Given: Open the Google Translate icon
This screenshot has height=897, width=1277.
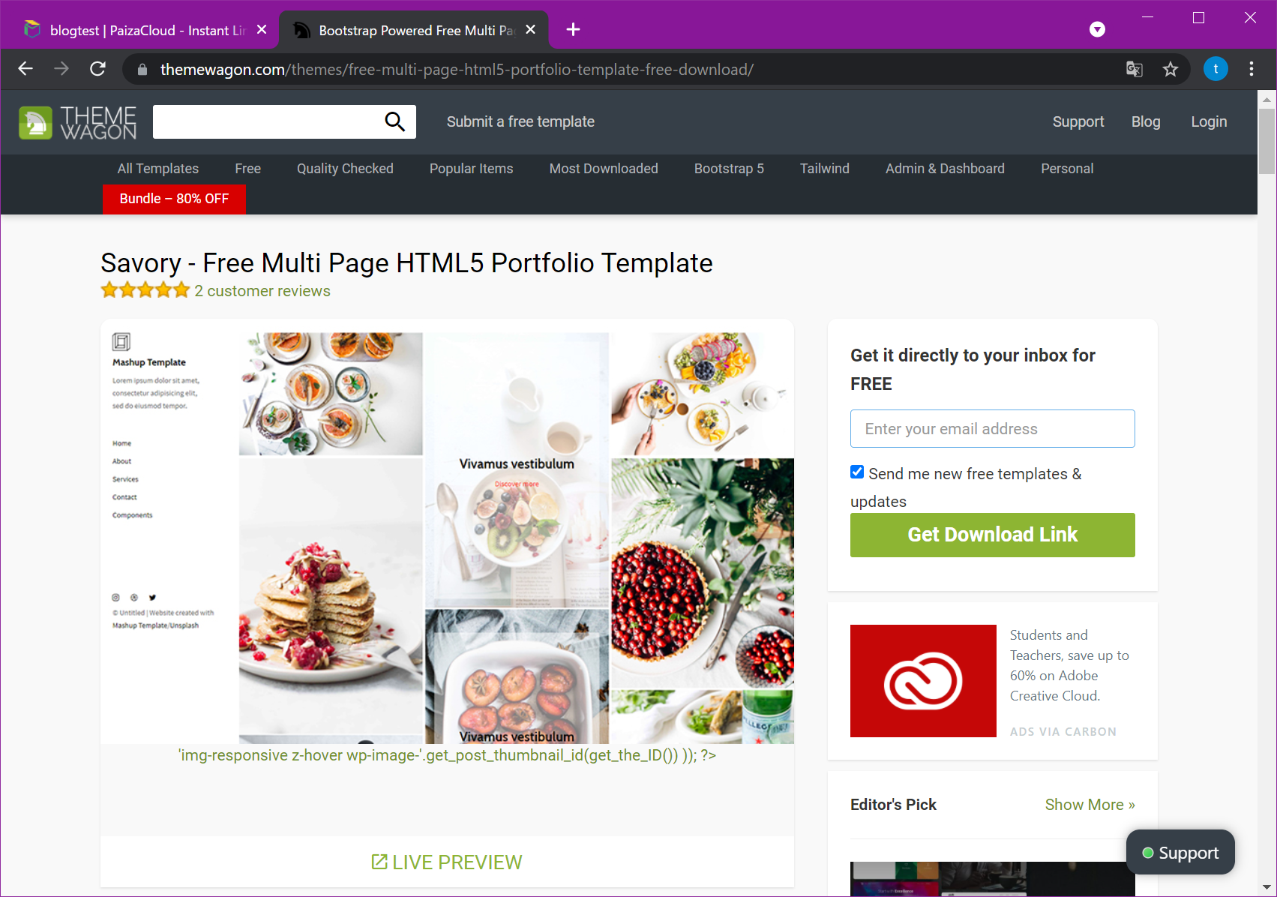Looking at the screenshot, I should (1134, 70).
